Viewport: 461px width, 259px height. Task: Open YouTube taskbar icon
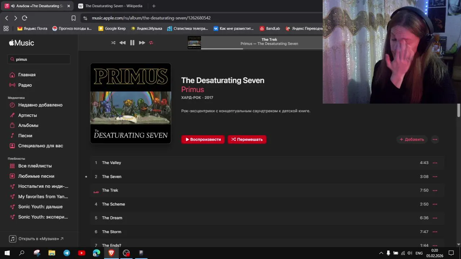pos(81,253)
